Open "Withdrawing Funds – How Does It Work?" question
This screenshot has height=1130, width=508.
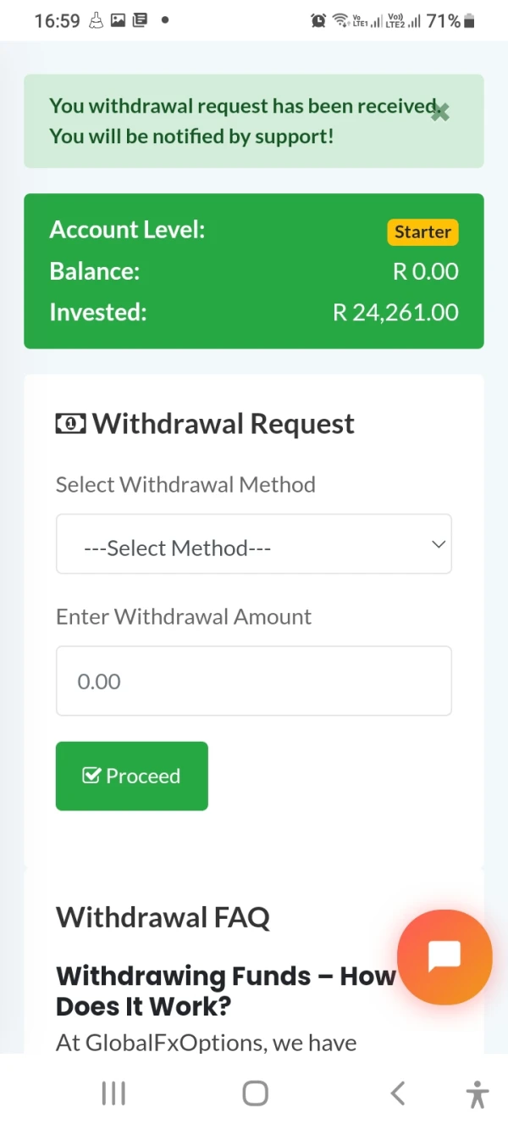click(225, 990)
